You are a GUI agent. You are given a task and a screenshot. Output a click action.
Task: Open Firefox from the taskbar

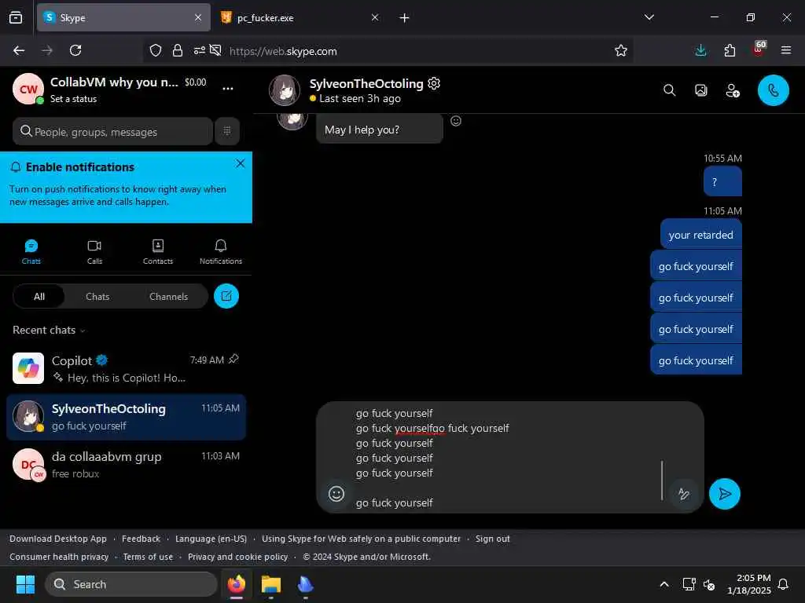237,584
